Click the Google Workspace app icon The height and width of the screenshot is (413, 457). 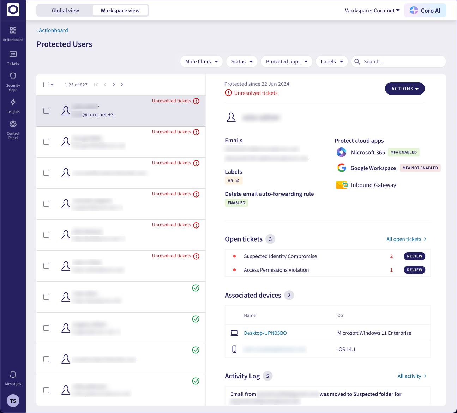(341, 168)
